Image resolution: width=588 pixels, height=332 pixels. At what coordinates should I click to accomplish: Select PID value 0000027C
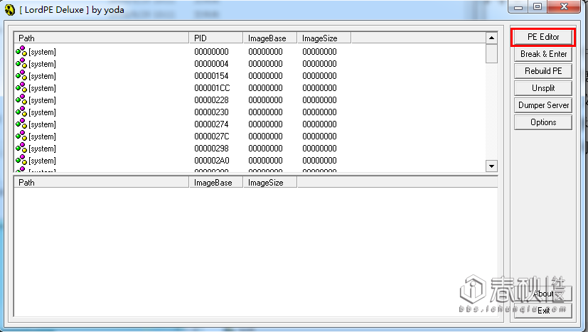click(211, 136)
